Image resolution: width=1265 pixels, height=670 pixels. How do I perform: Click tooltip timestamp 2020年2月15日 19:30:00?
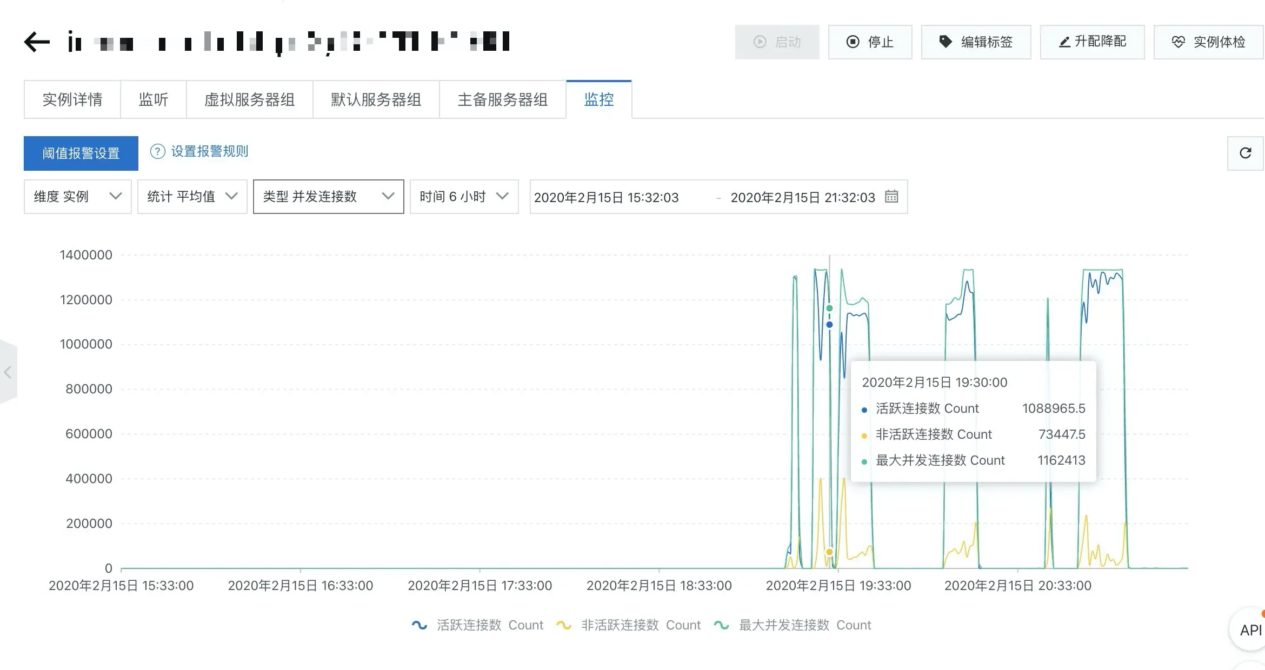pyautogui.click(x=935, y=383)
